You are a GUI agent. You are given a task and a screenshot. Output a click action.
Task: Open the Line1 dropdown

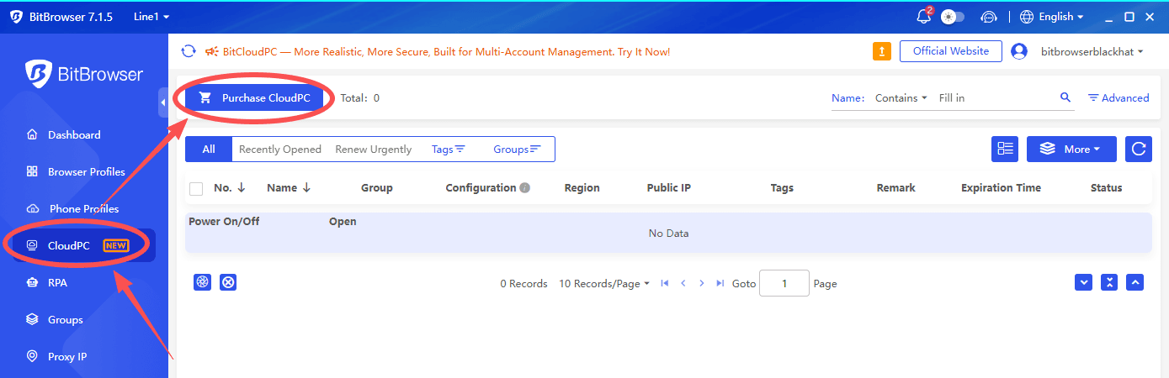tap(151, 17)
